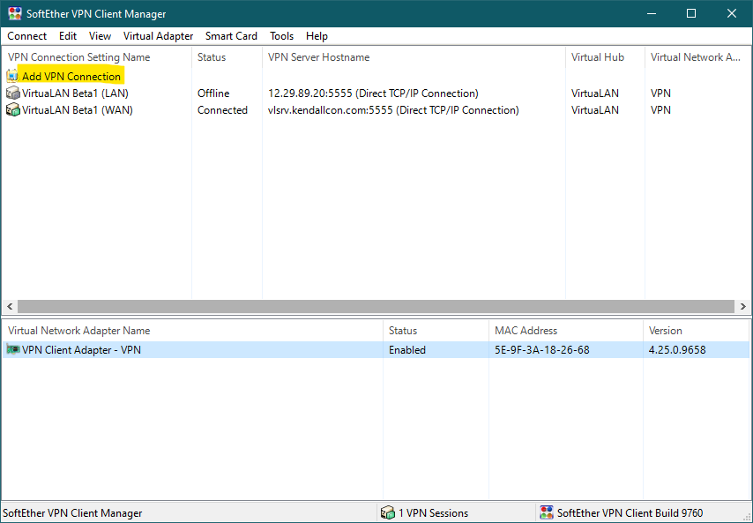Click the Add VPN Connection icon
Screen dimensions: 753x523
(x=12, y=77)
